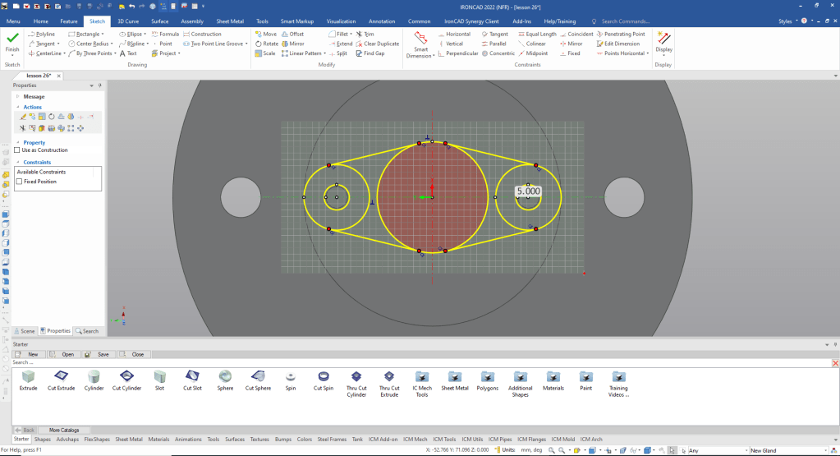Image resolution: width=840 pixels, height=456 pixels.
Task: Switch to the Shapes catalog tab
Action: tap(42, 440)
